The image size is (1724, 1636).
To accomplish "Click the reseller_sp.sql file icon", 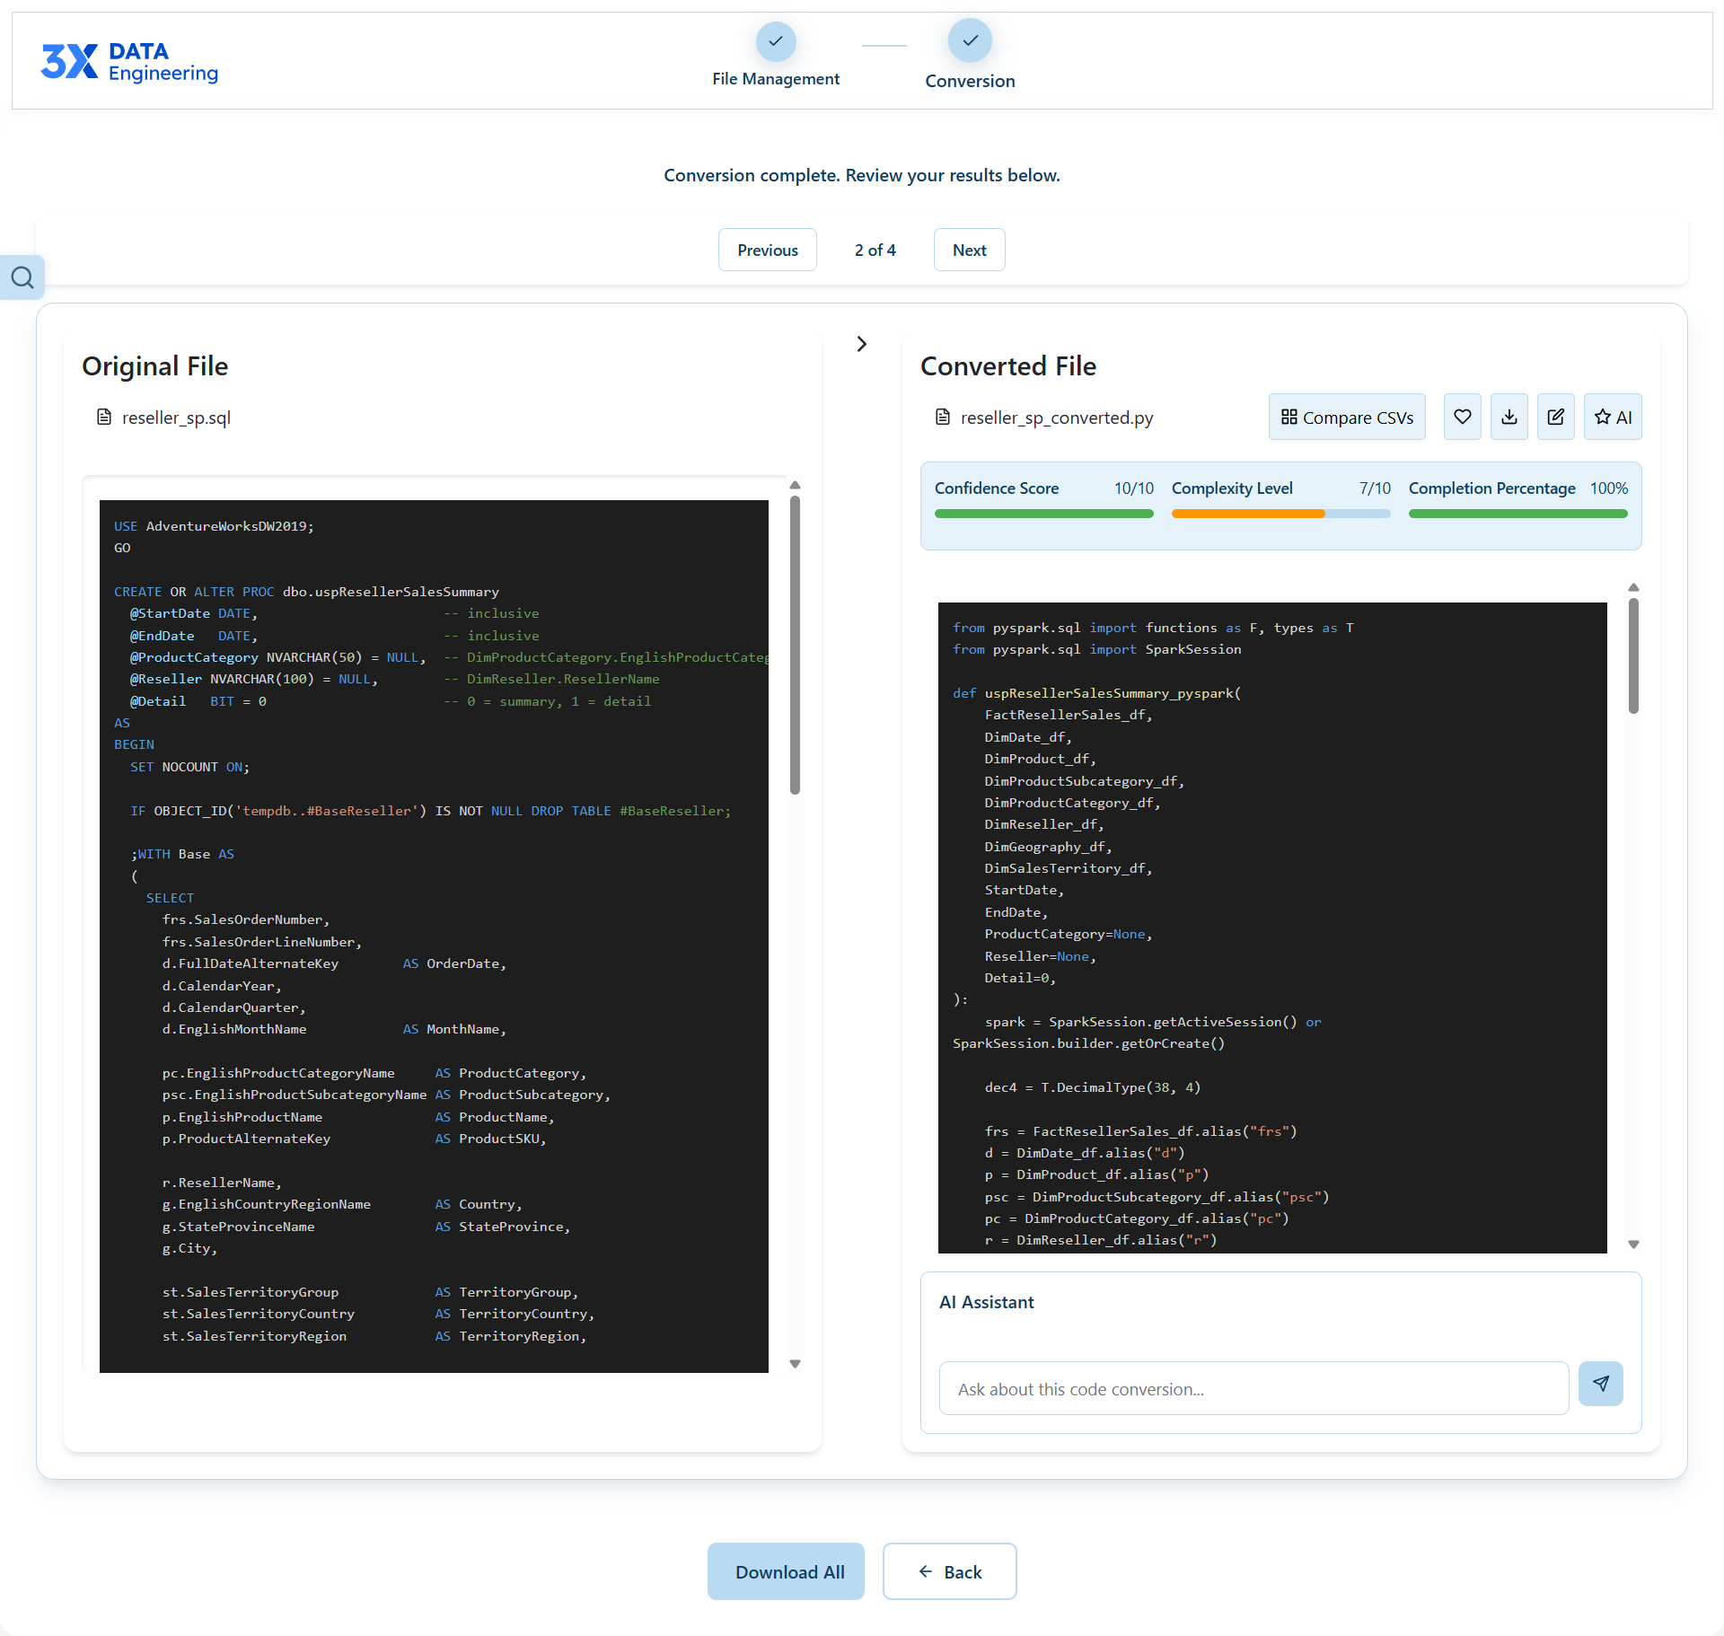I will (x=104, y=417).
